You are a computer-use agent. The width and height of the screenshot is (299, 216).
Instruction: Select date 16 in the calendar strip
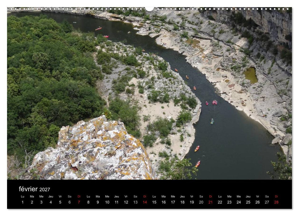[x=164, y=202]
